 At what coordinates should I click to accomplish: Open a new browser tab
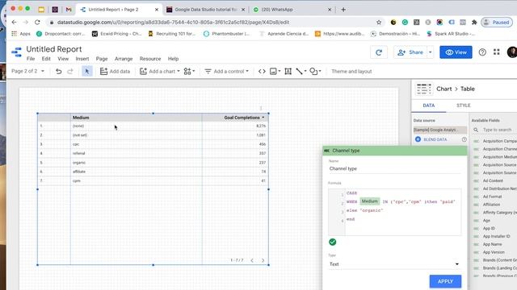[x=343, y=10]
